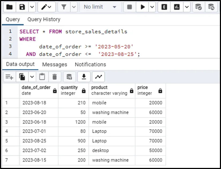
Task: Click the Save File disk icon
Action: pos(23,7)
